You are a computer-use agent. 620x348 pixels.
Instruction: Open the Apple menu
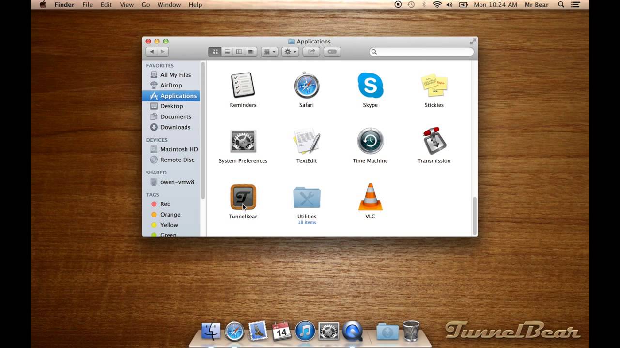(x=43, y=5)
